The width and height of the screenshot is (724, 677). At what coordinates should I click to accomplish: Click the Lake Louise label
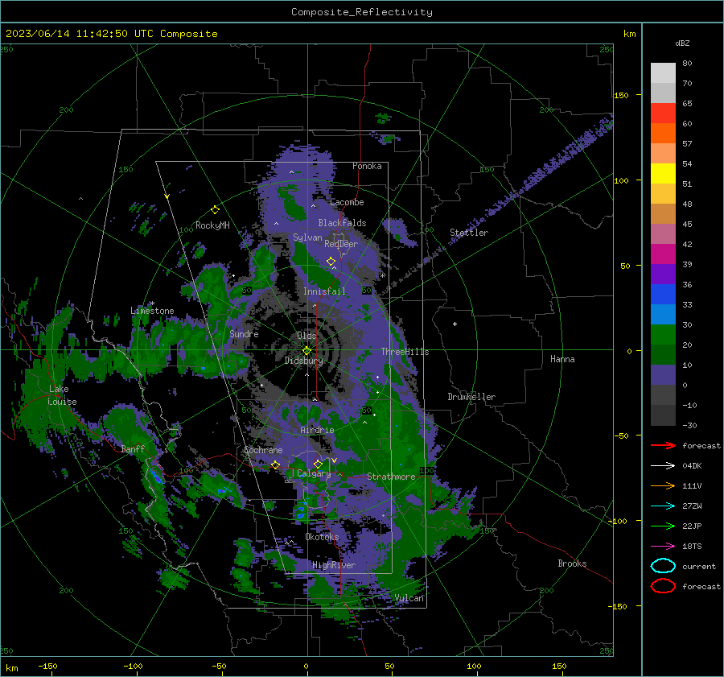tap(62, 395)
